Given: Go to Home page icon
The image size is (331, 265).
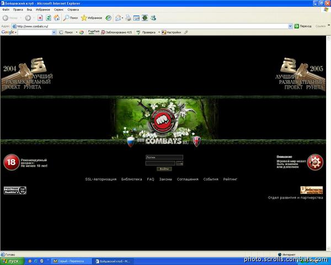Looking at the screenshot, I should [x=57, y=18].
